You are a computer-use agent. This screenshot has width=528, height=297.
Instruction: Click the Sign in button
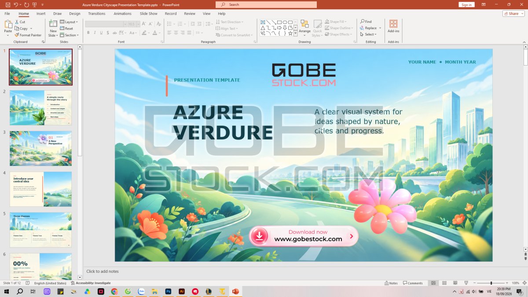(467, 5)
